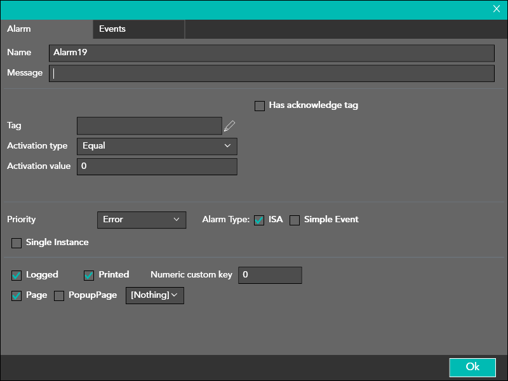This screenshot has width=508, height=381.
Task: Click the pencil icon next to Tag field
Action: click(x=229, y=126)
